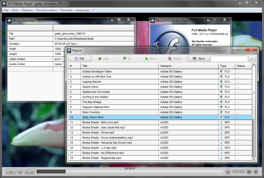
Task: Click the screen icon button beside the volume bar
Action: click(x=249, y=172)
